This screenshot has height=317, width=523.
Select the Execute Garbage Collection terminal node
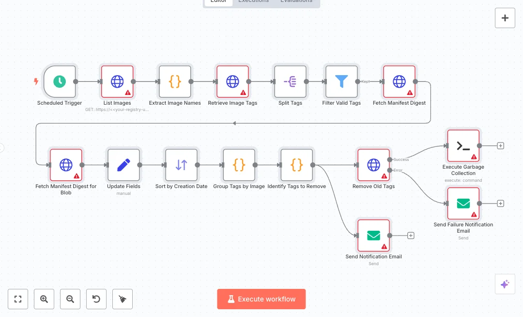[463, 145]
